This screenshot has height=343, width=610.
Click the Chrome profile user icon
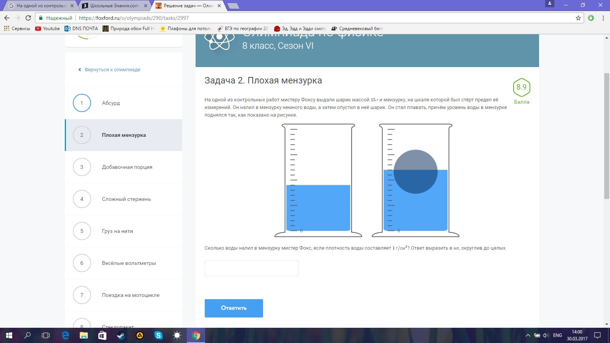point(550,3)
